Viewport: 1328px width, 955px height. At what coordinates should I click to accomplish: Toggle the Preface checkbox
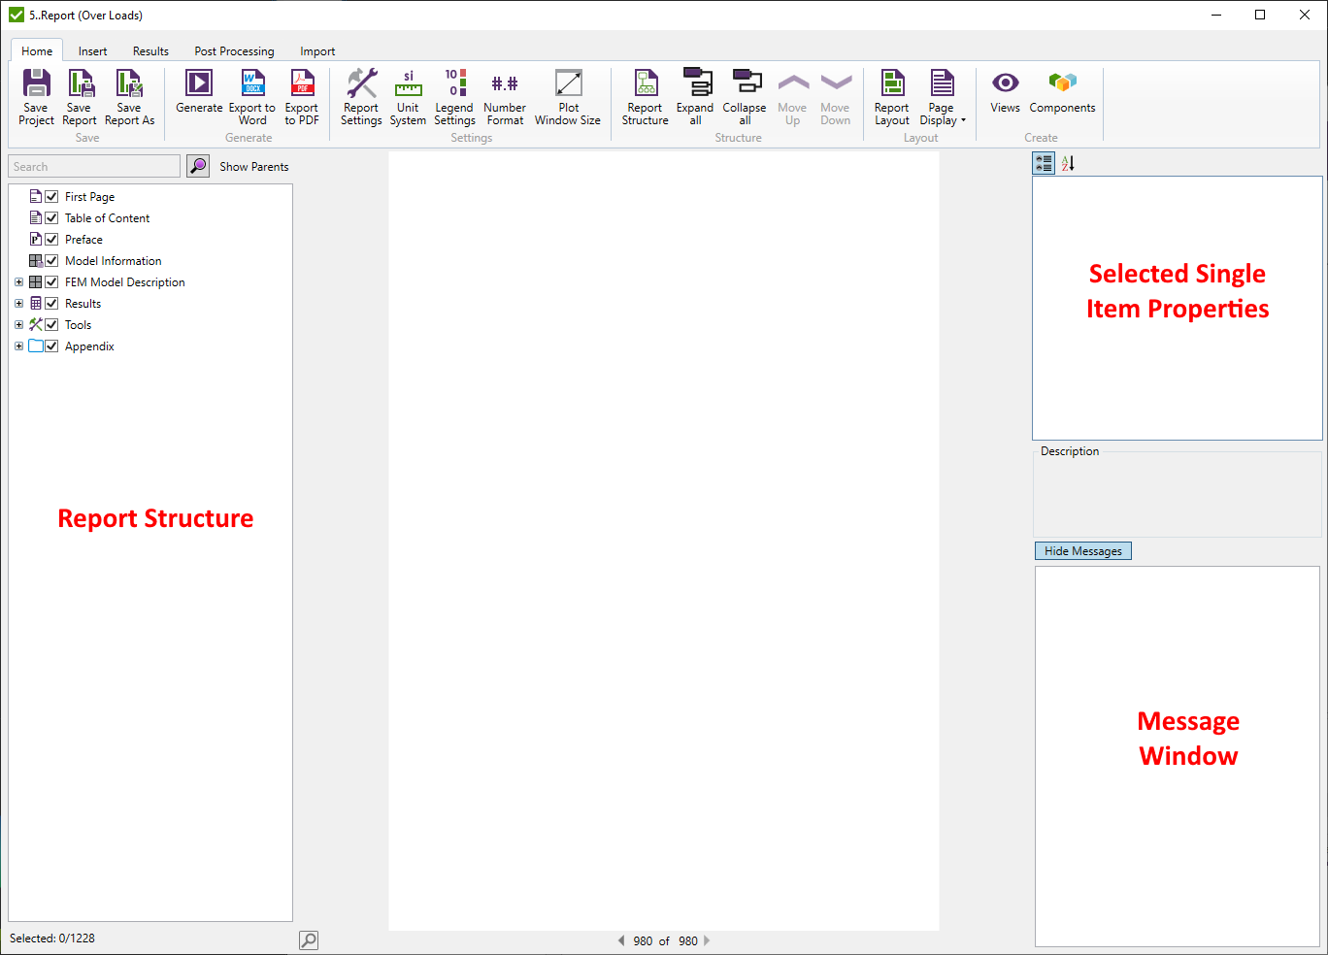[x=52, y=240]
